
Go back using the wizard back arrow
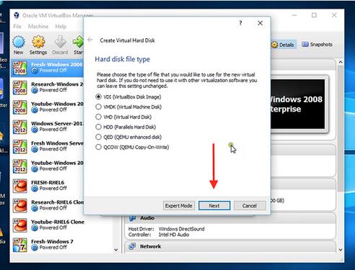[x=90, y=40]
